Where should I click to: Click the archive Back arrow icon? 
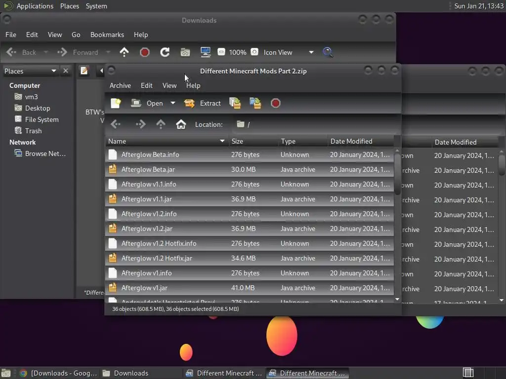pos(116,124)
